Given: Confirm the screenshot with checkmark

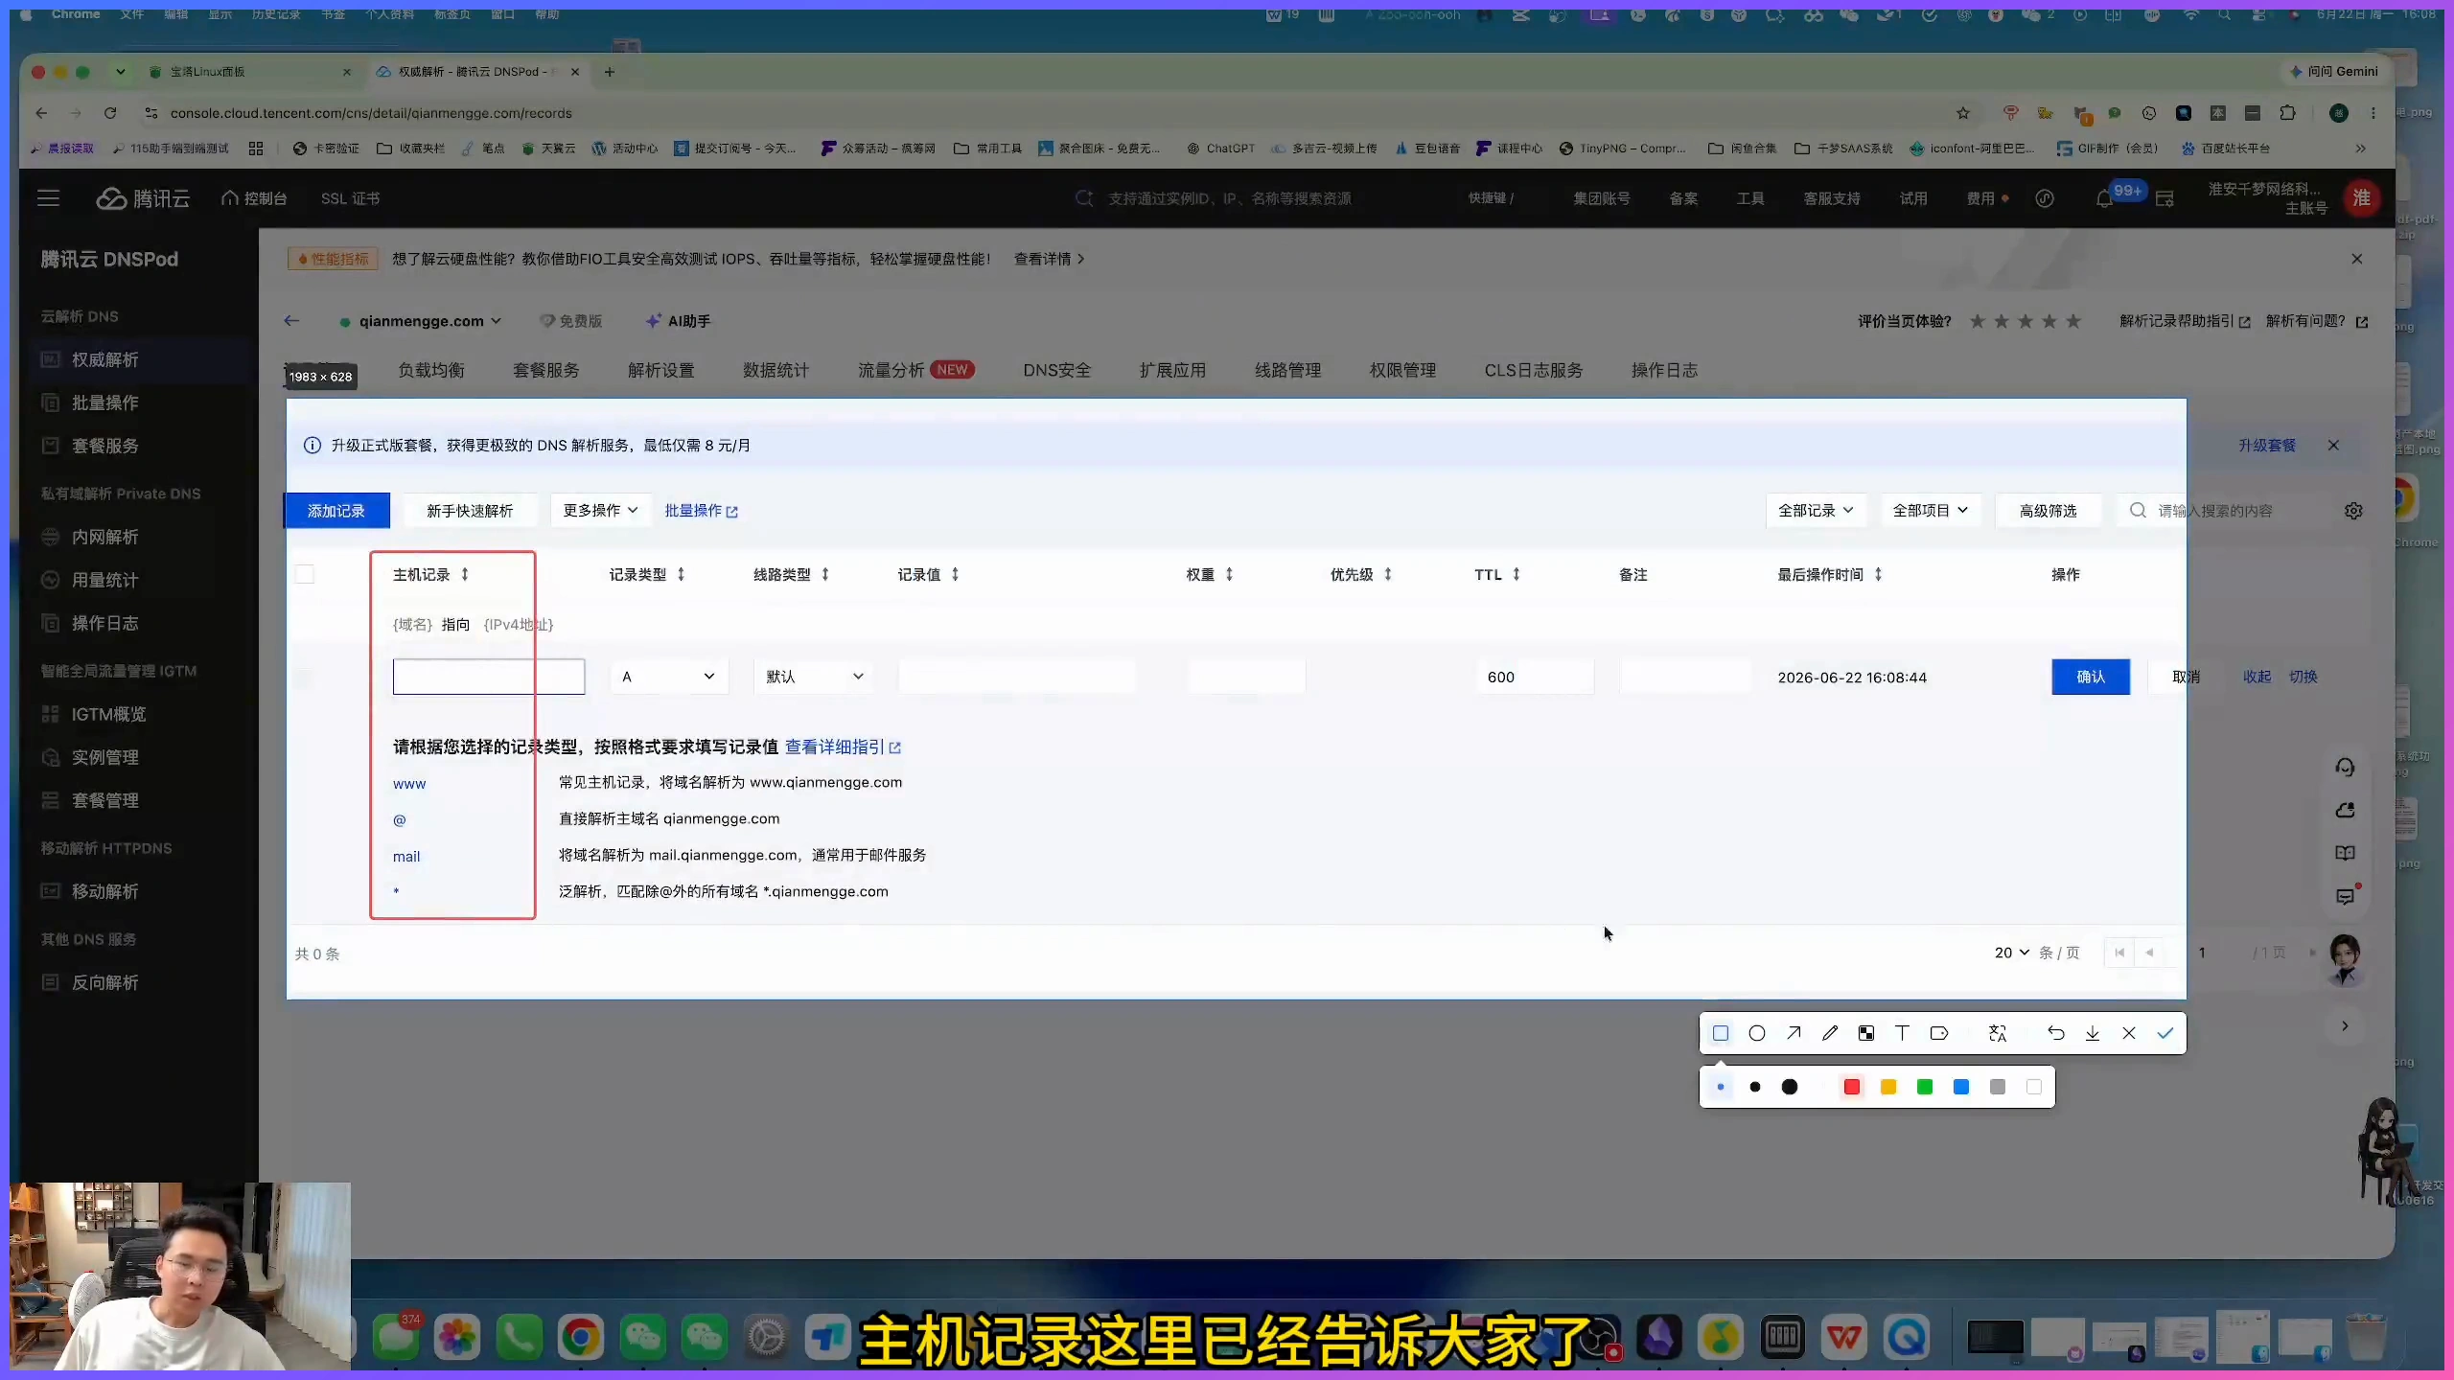Looking at the screenshot, I should [2165, 1033].
